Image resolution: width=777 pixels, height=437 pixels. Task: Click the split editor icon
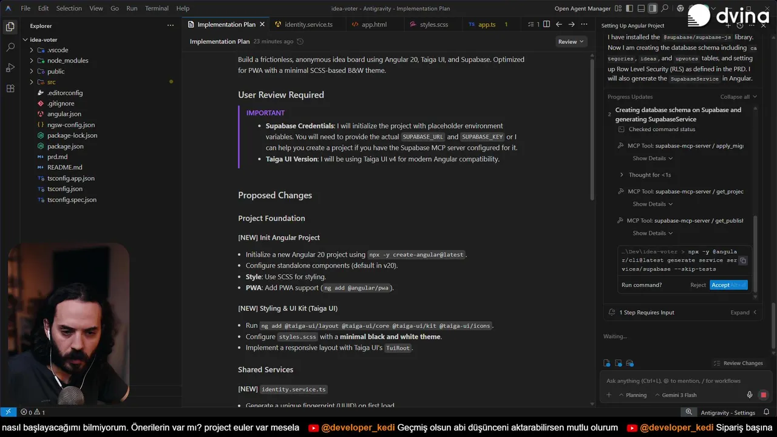point(546,24)
